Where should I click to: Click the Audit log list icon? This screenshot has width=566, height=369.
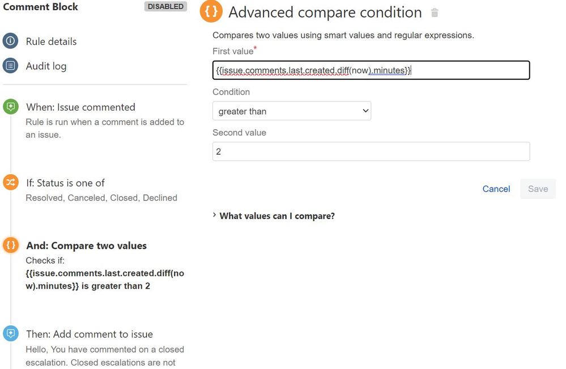[10, 66]
